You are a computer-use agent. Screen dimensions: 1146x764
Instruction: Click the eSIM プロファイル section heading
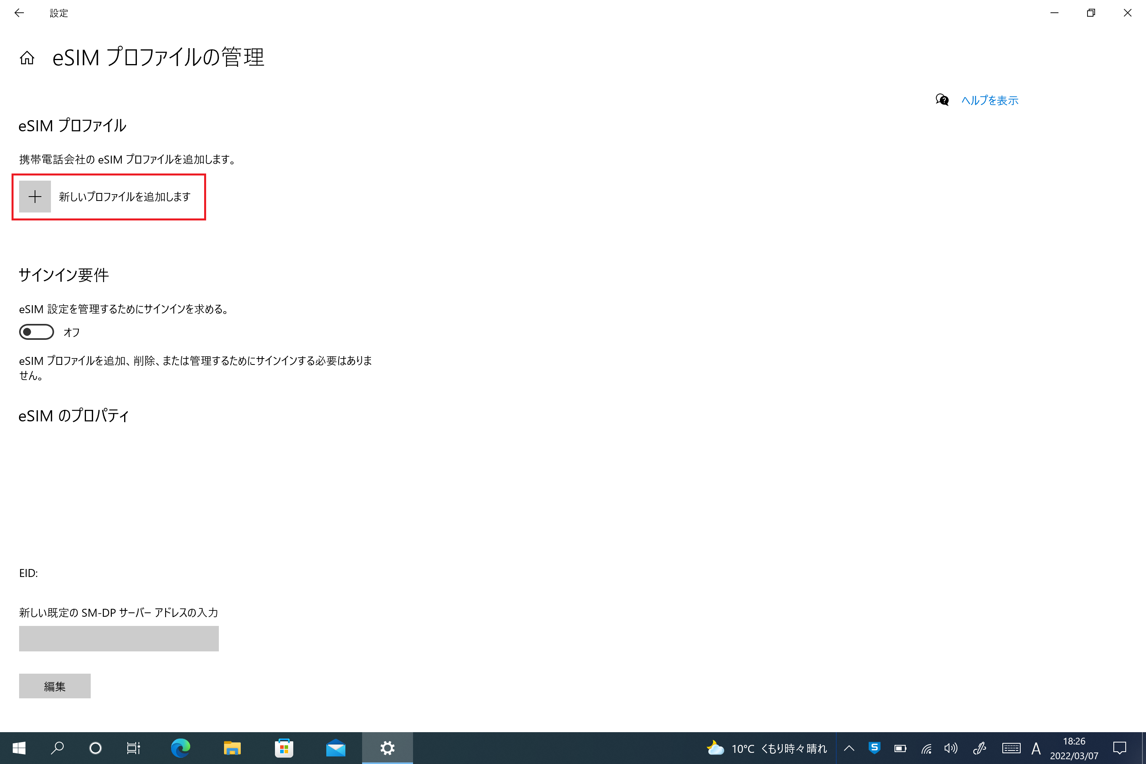(72, 126)
